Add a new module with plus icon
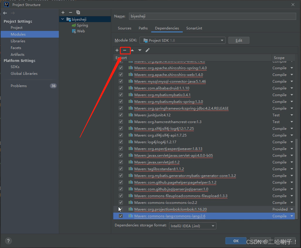 63,12
